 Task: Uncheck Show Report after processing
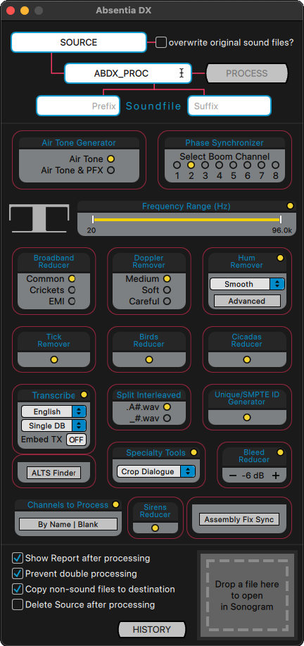click(18, 558)
